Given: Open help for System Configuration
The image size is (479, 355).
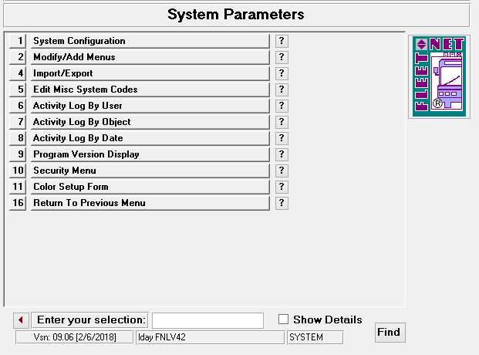Looking at the screenshot, I should pos(282,41).
